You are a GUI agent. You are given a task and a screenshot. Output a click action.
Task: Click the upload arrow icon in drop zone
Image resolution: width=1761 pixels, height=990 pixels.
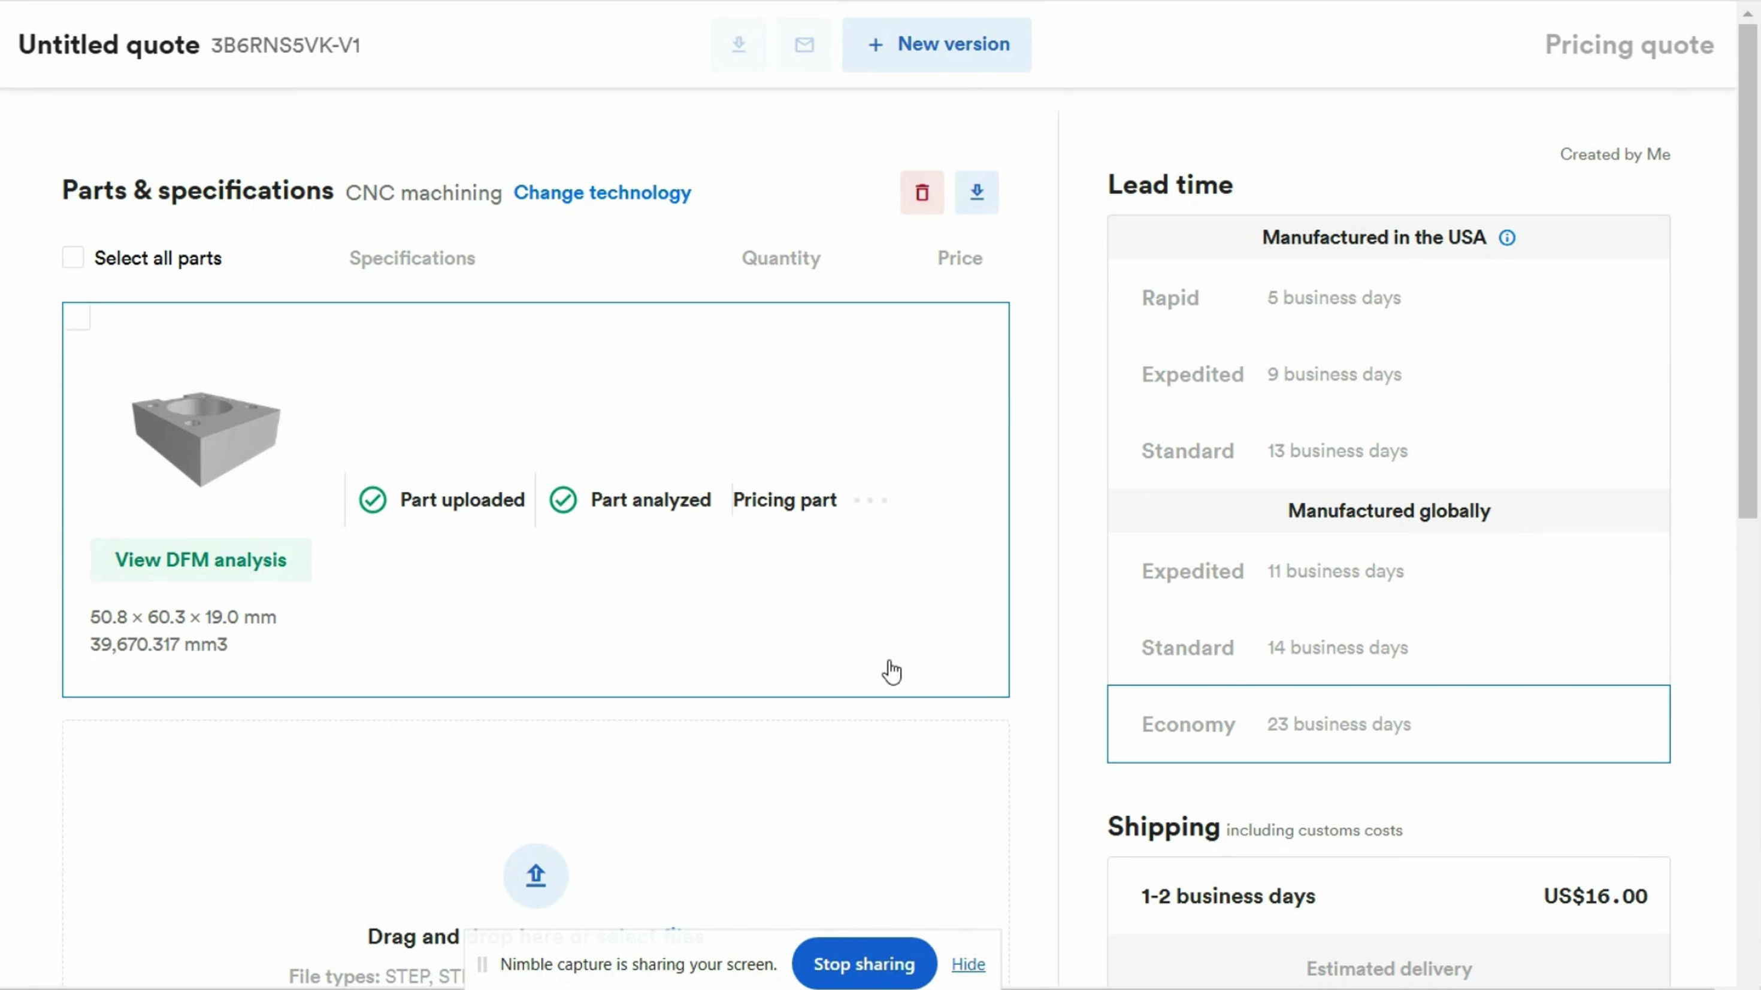click(x=535, y=876)
